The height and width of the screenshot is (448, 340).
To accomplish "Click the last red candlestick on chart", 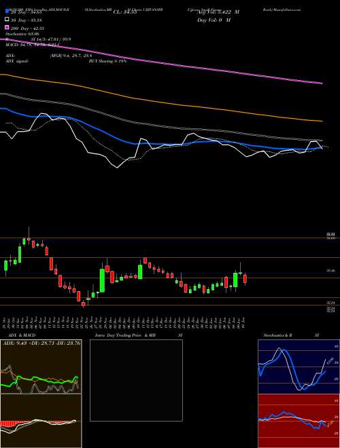I will (x=245, y=279).
